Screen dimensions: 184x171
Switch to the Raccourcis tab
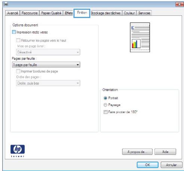(30, 13)
